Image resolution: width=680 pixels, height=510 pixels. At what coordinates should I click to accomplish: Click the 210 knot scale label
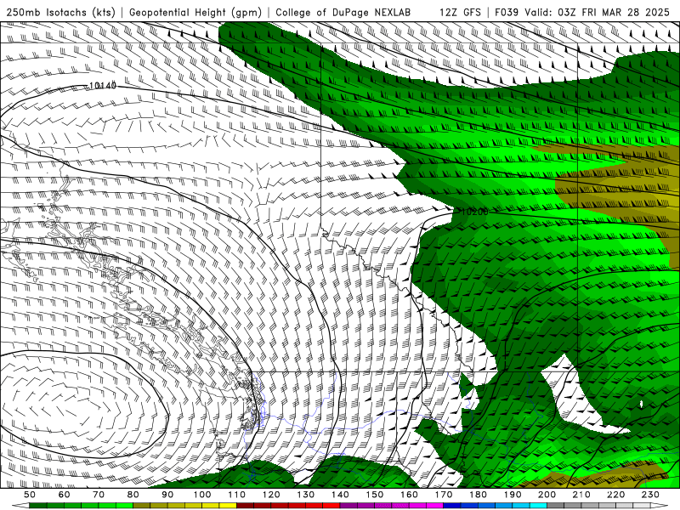tap(581, 495)
